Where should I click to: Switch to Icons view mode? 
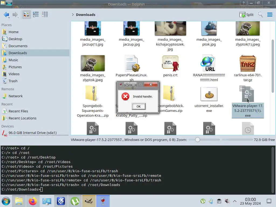[x=27, y=15]
